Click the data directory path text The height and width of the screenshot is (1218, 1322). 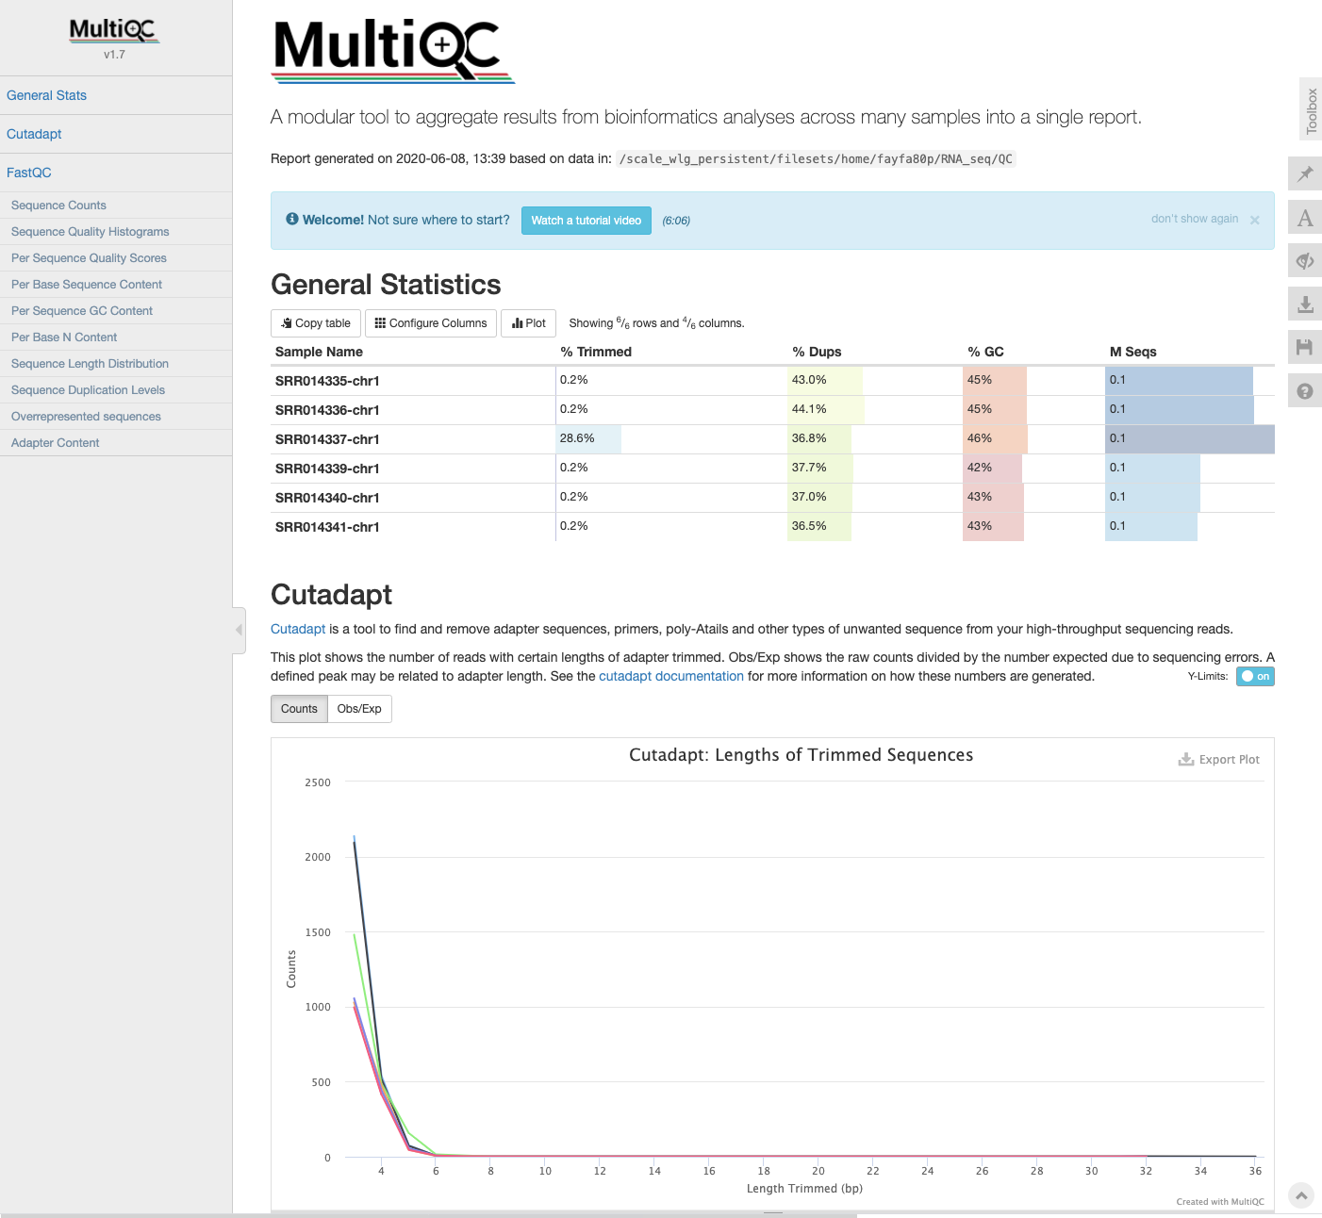coord(816,158)
